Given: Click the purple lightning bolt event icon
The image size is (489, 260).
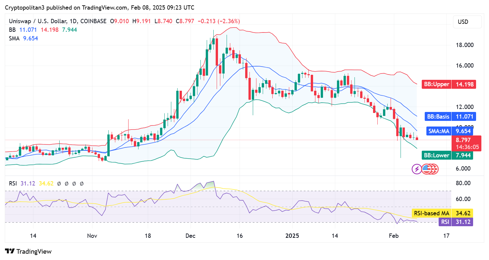Looking at the screenshot, I should pyautogui.click(x=416, y=169).
